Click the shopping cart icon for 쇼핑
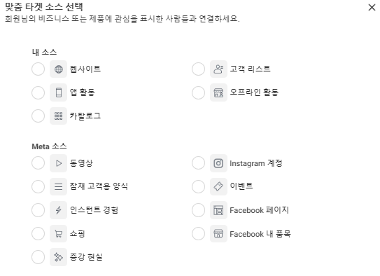 click(x=58, y=233)
